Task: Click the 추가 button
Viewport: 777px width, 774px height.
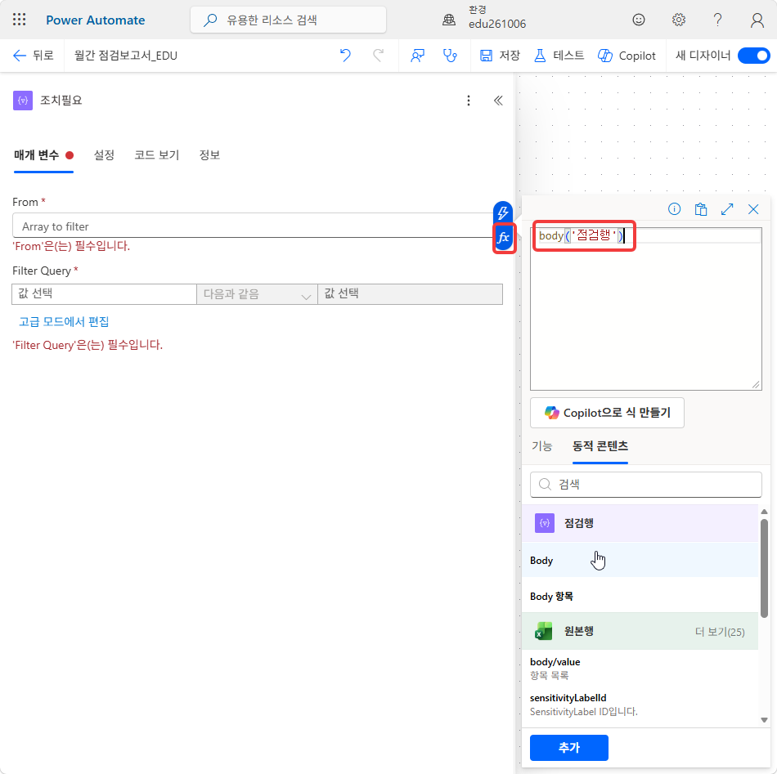Action: pos(569,747)
